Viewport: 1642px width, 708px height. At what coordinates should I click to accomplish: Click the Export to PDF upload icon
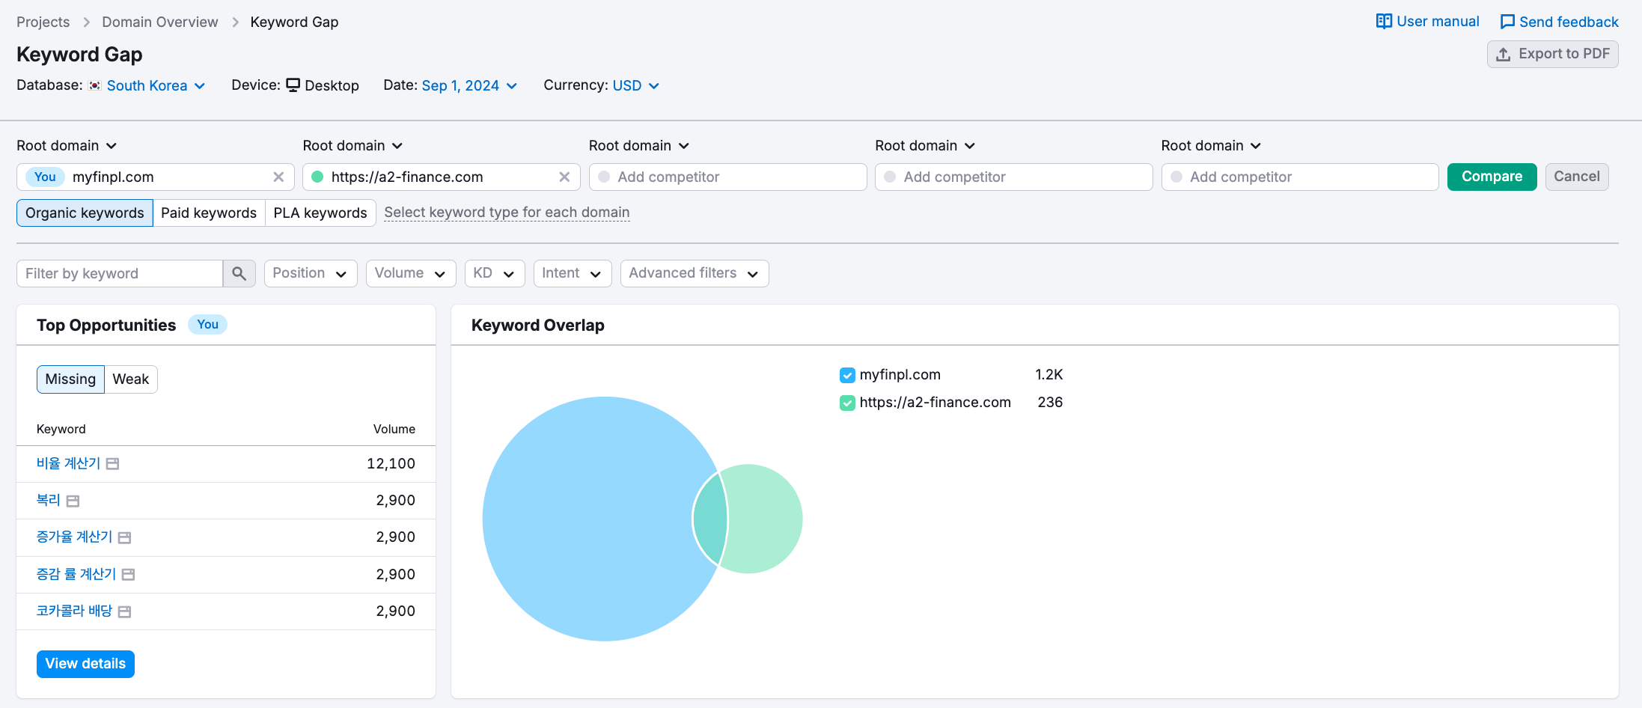[1503, 55]
